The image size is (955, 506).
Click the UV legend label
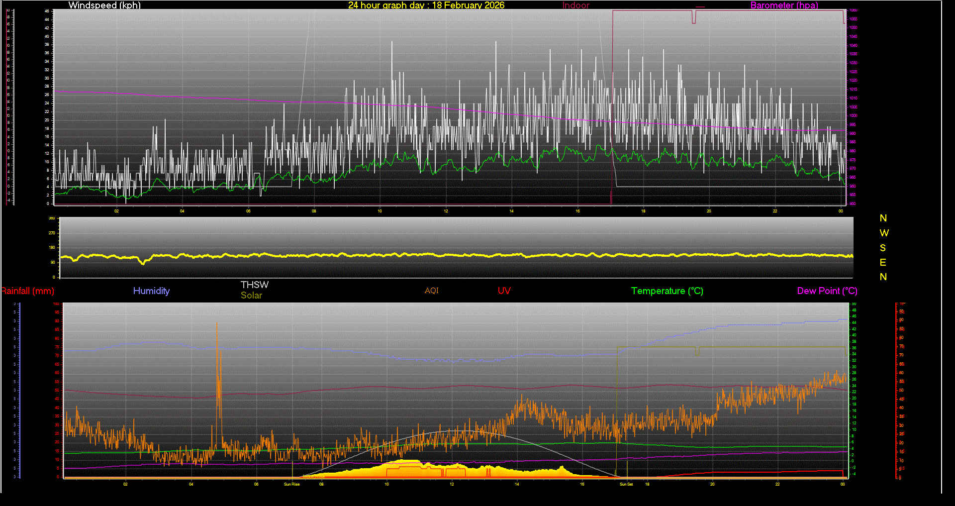click(504, 291)
